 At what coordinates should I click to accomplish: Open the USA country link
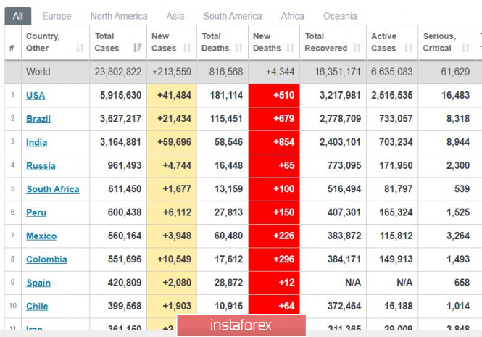click(36, 96)
